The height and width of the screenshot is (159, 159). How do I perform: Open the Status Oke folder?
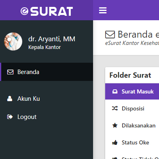click(x=132, y=142)
